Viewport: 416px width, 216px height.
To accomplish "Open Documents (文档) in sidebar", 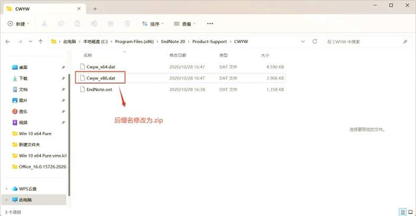I will pyautogui.click(x=23, y=89).
